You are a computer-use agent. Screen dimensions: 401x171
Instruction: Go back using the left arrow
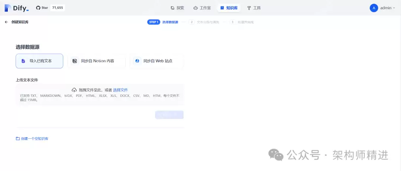click(6, 22)
